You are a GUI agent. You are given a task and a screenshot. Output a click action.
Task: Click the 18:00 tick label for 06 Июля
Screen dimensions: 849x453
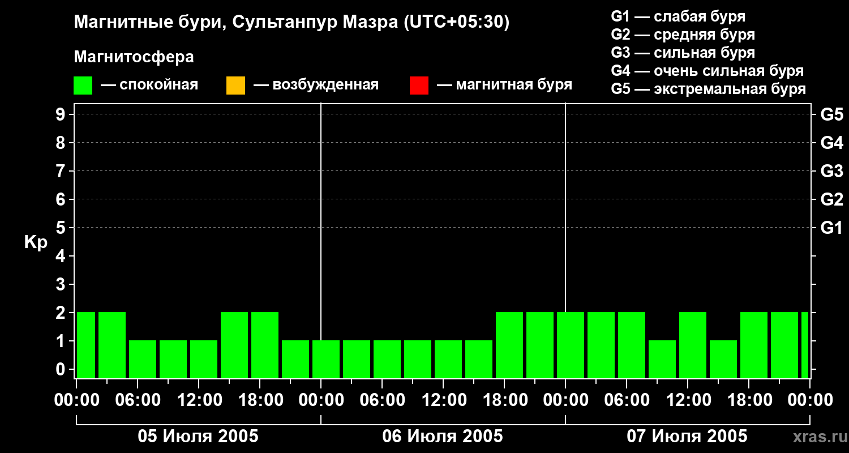pyautogui.click(x=504, y=400)
